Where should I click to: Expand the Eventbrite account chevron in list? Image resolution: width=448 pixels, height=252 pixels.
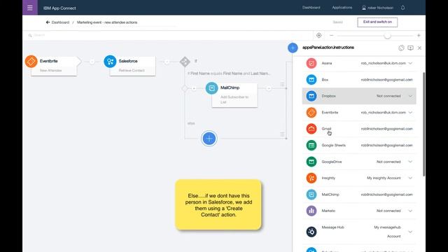[x=410, y=113]
